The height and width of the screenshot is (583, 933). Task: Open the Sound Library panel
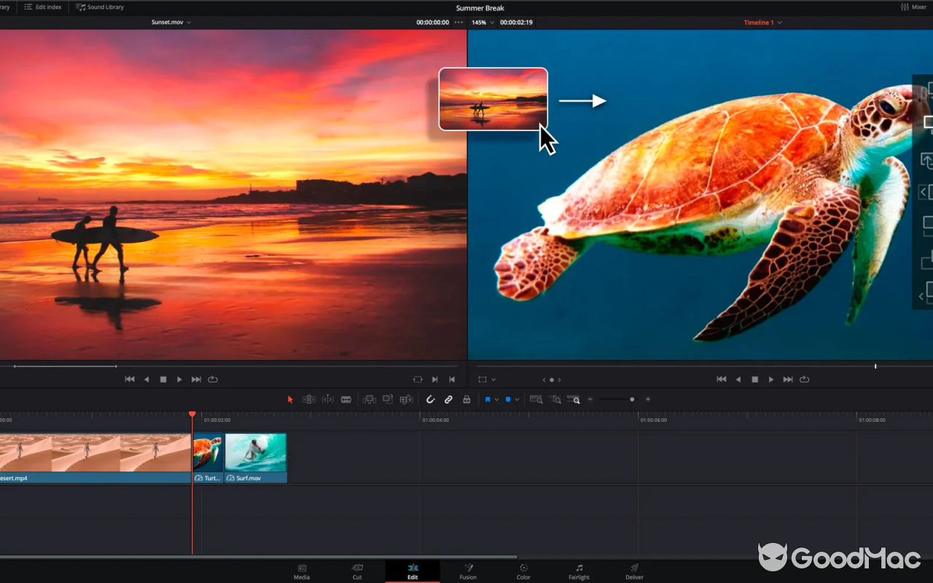[x=99, y=7]
